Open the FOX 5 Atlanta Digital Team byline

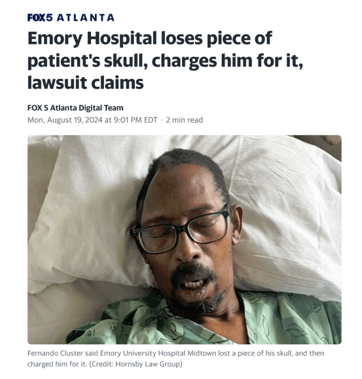(76, 108)
